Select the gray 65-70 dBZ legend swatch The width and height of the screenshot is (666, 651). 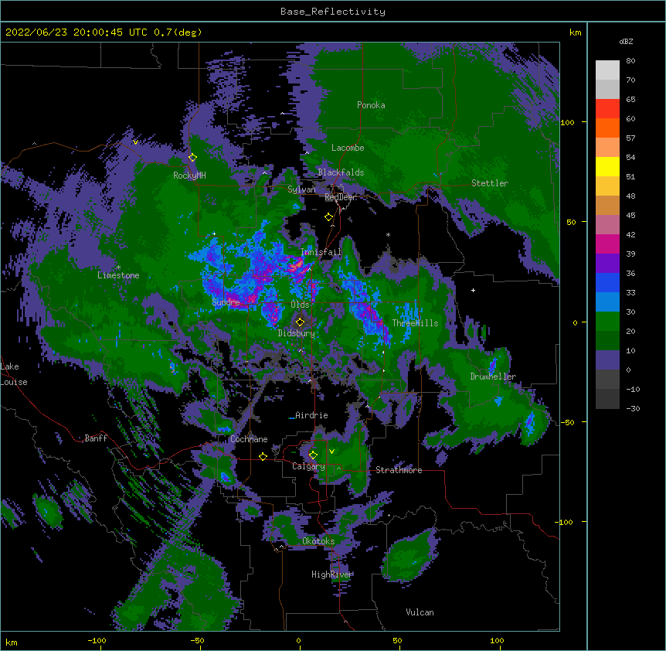607,89
